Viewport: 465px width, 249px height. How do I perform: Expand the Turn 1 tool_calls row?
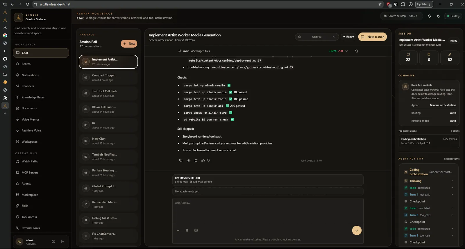[429, 195]
